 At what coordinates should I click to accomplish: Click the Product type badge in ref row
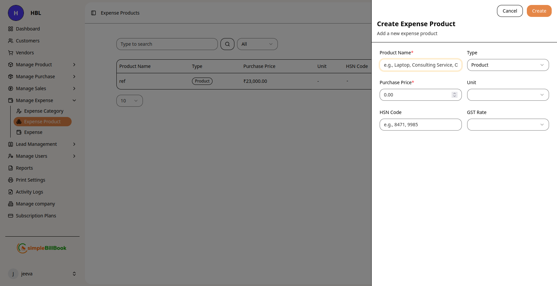pyautogui.click(x=202, y=81)
